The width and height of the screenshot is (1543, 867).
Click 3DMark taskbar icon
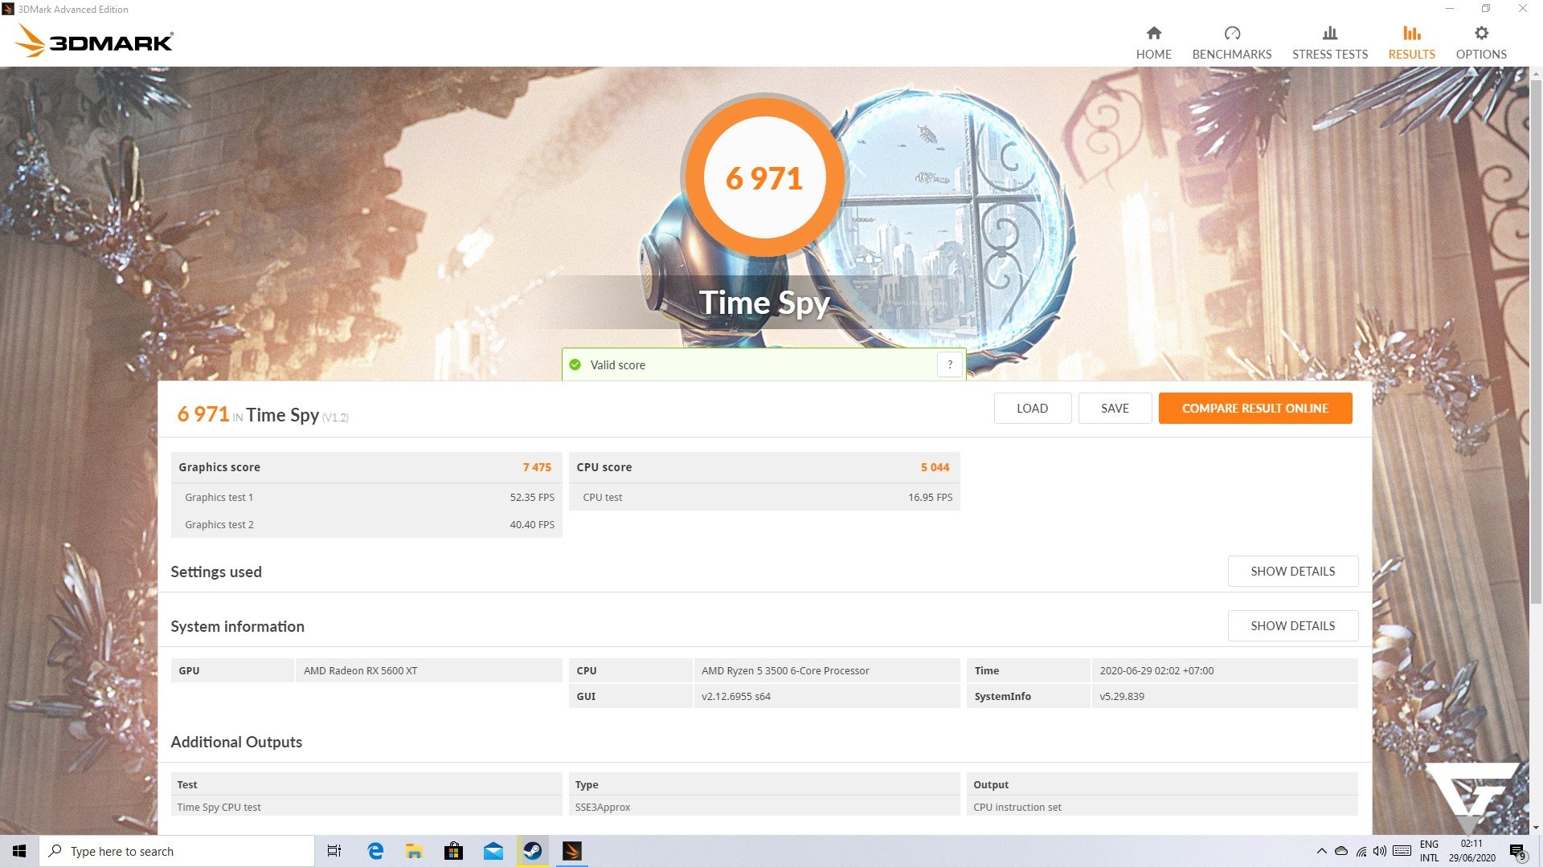(571, 851)
